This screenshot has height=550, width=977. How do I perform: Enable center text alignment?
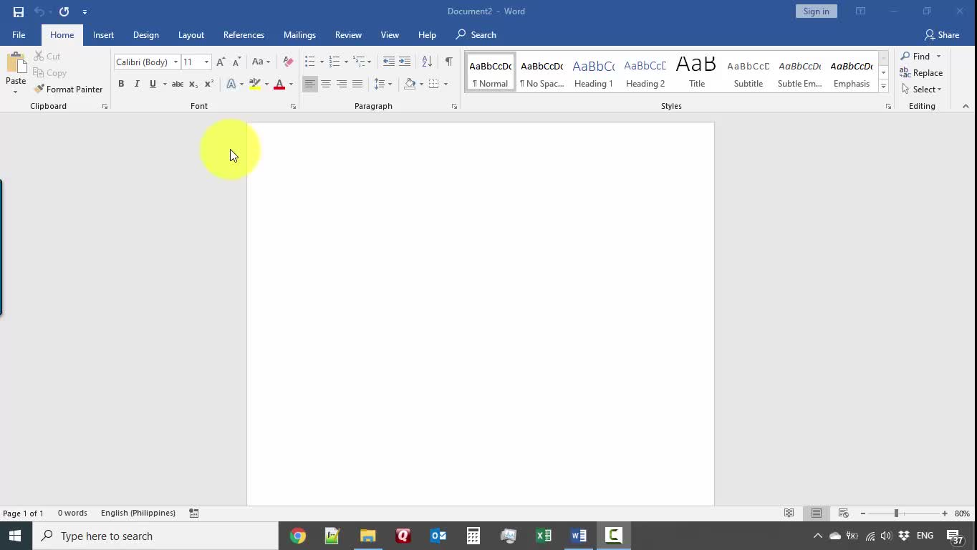[x=325, y=84]
